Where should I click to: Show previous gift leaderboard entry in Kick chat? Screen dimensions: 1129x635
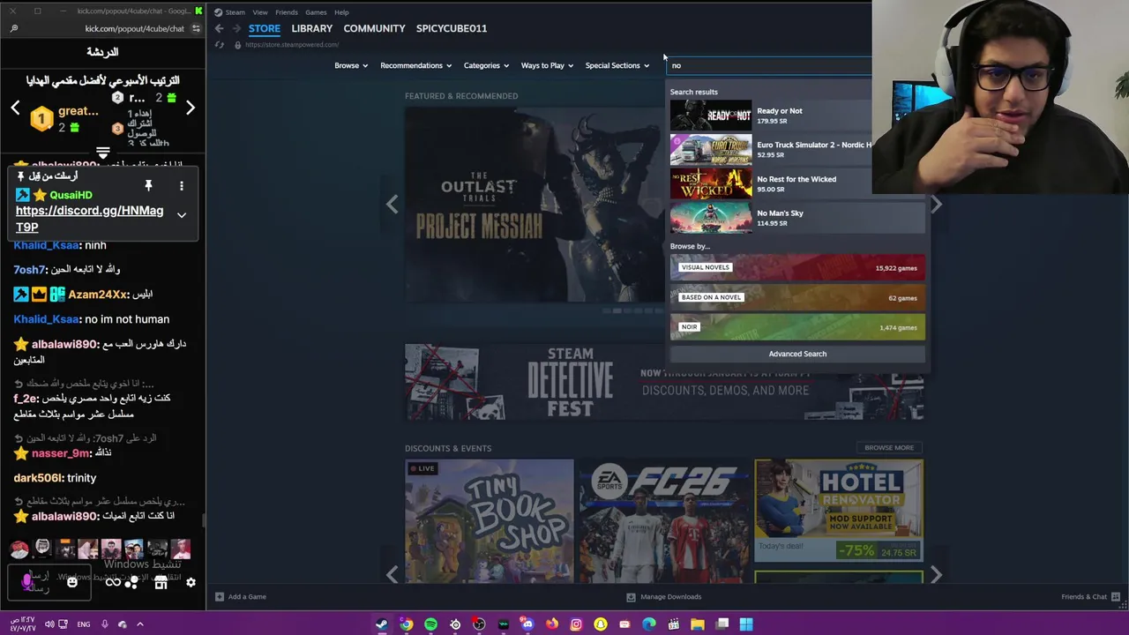click(x=15, y=108)
